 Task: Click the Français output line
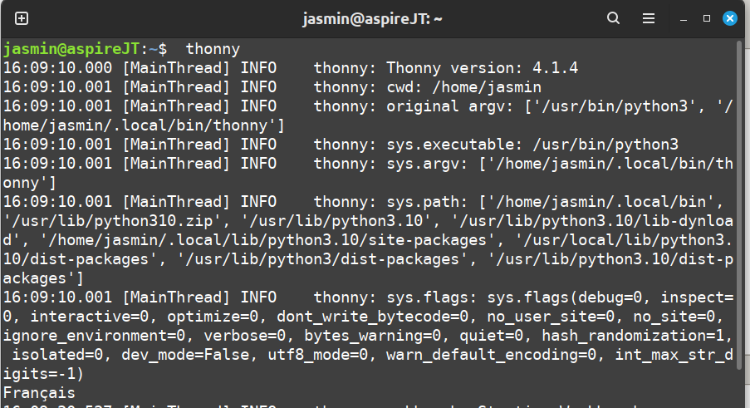39,393
